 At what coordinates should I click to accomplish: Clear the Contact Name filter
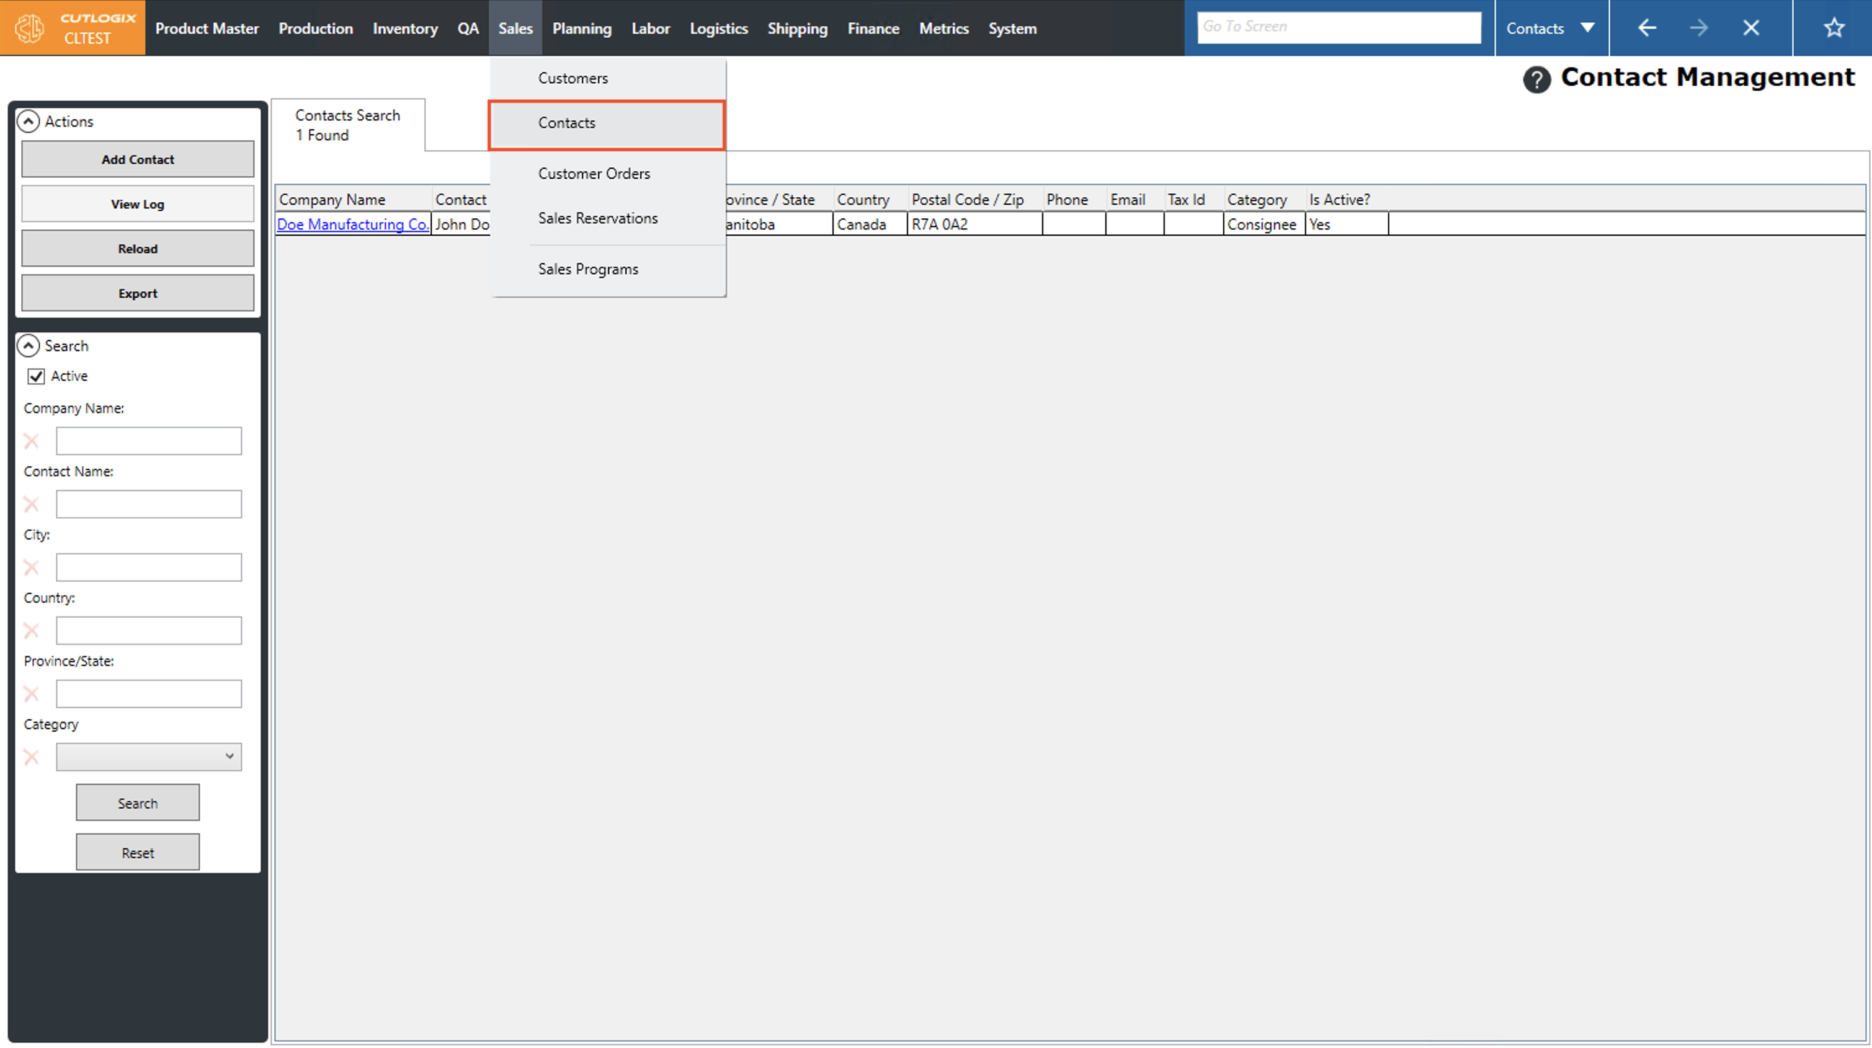tap(31, 504)
